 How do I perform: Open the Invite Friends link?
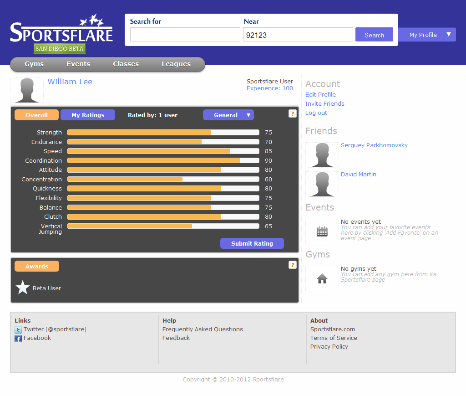point(325,104)
